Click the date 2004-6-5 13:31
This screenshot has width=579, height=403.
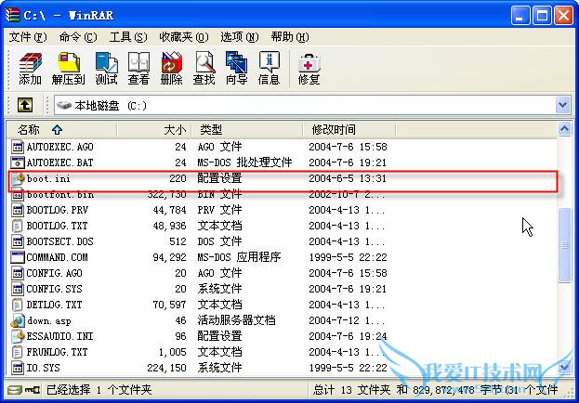[x=348, y=178]
